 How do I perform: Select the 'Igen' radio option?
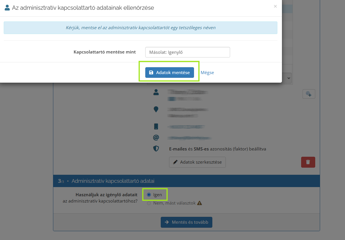(149, 195)
